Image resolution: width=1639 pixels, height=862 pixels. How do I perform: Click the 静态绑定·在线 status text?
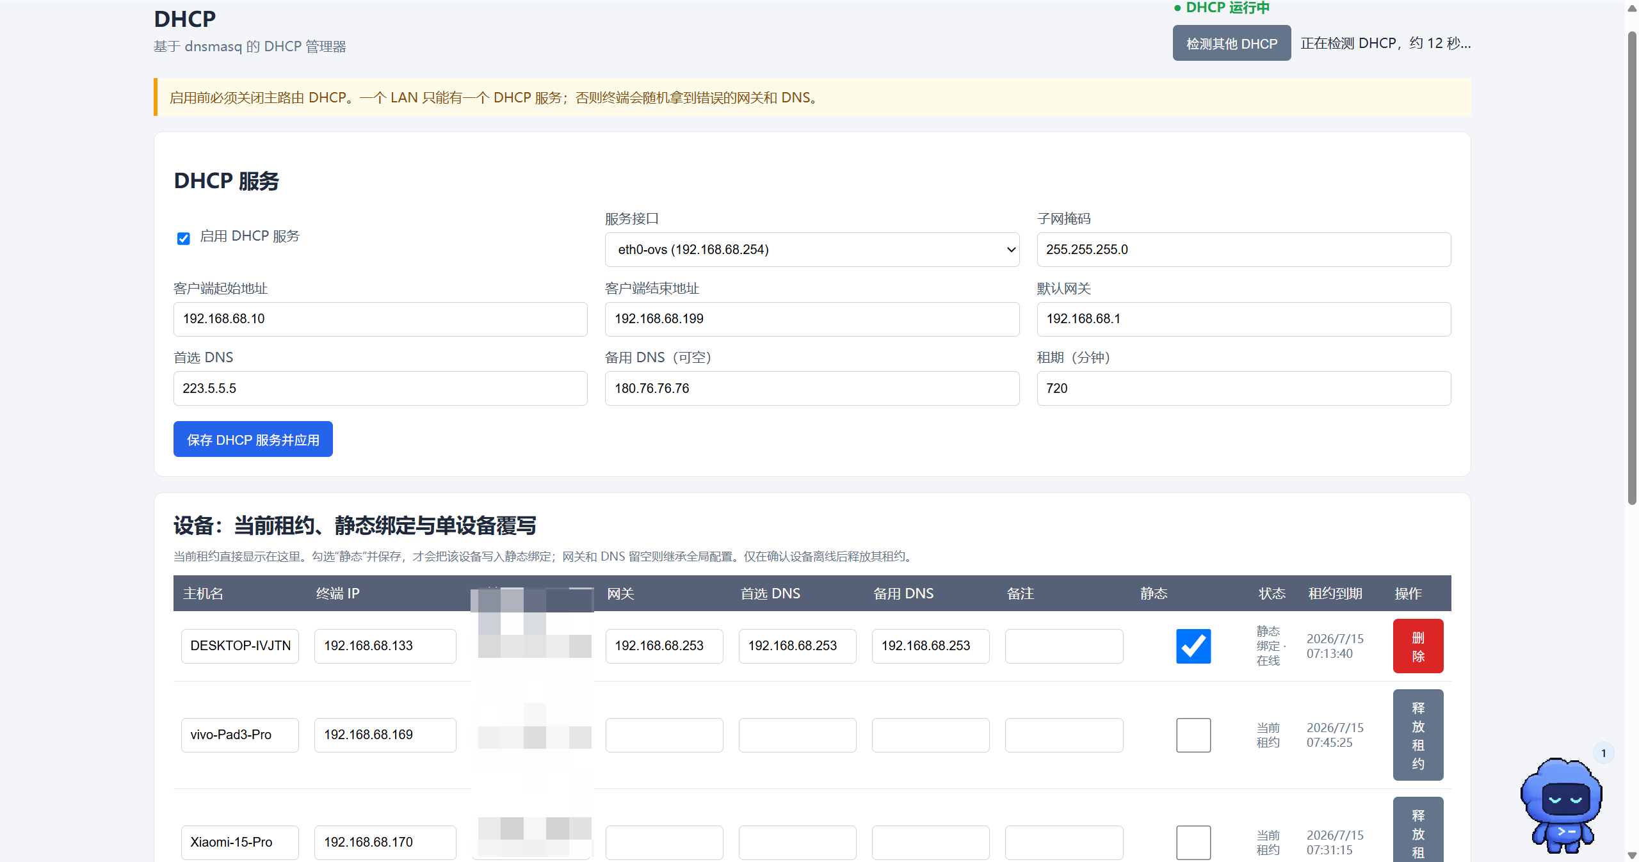click(x=1271, y=646)
